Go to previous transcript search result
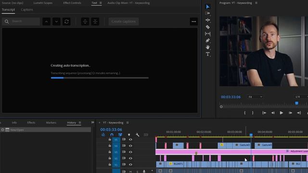The width and height of the screenshot is (308, 173). tap(46, 22)
